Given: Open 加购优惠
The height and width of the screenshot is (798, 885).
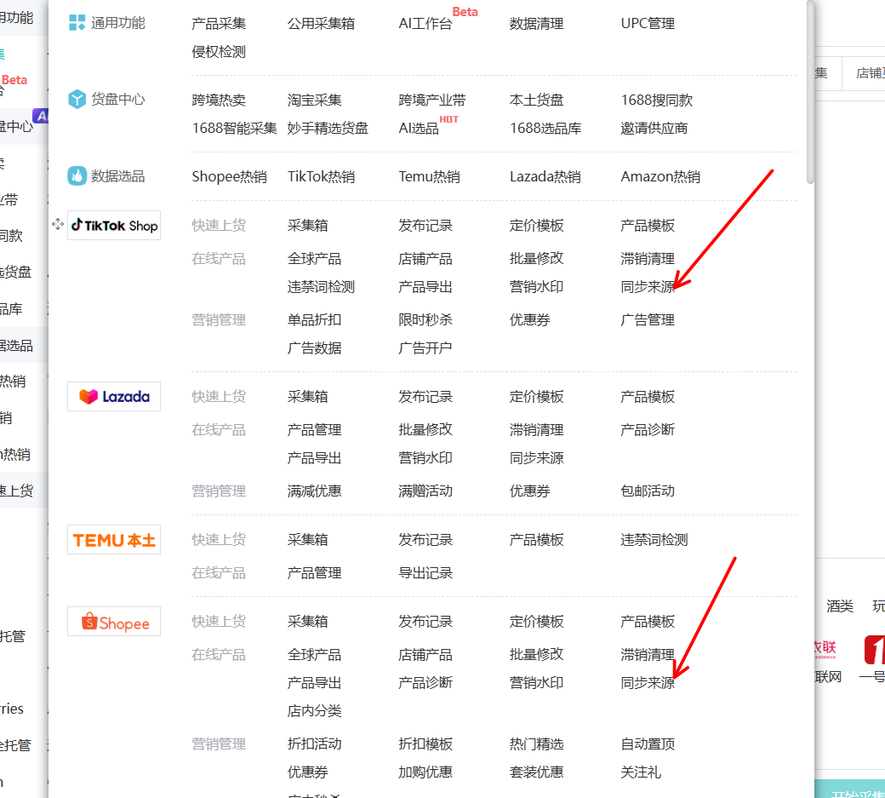Looking at the screenshot, I should pyautogui.click(x=425, y=772).
